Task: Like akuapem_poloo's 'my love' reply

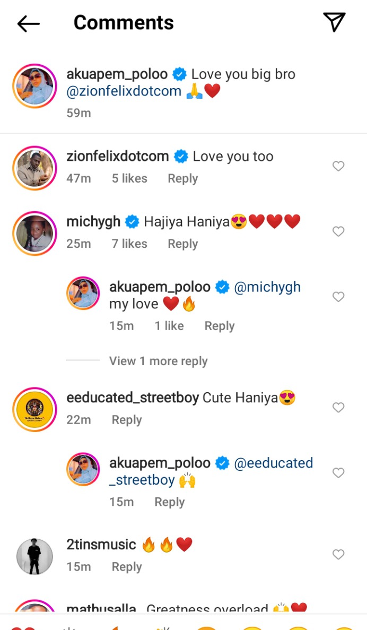Action: pyautogui.click(x=338, y=297)
